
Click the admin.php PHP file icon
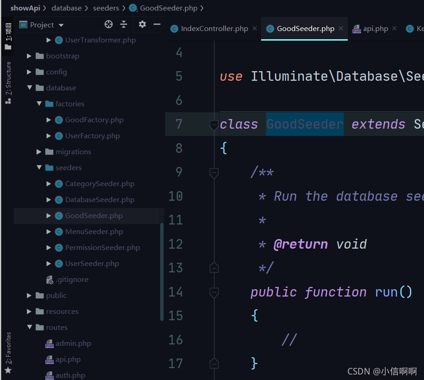click(x=49, y=344)
